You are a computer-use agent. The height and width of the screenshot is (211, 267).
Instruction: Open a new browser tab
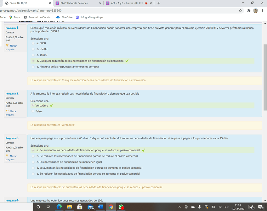[x=159, y=3]
